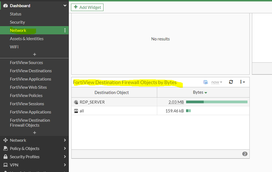Screen dimensions: 272x172
Task: Click the 'all' address object icon
Action: (76, 111)
